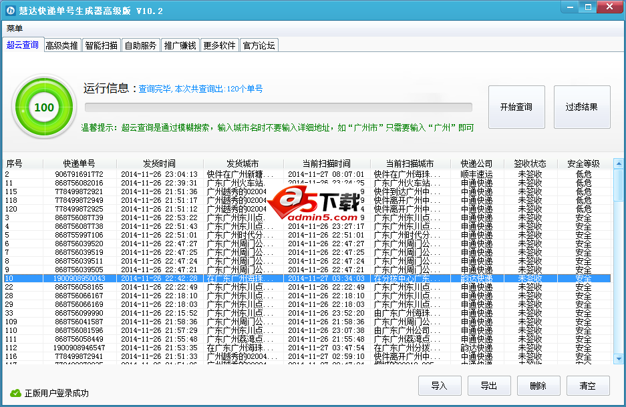This screenshot has height=407, width=626.
Task: Sort by the 安全等级 column header
Action: coord(584,163)
